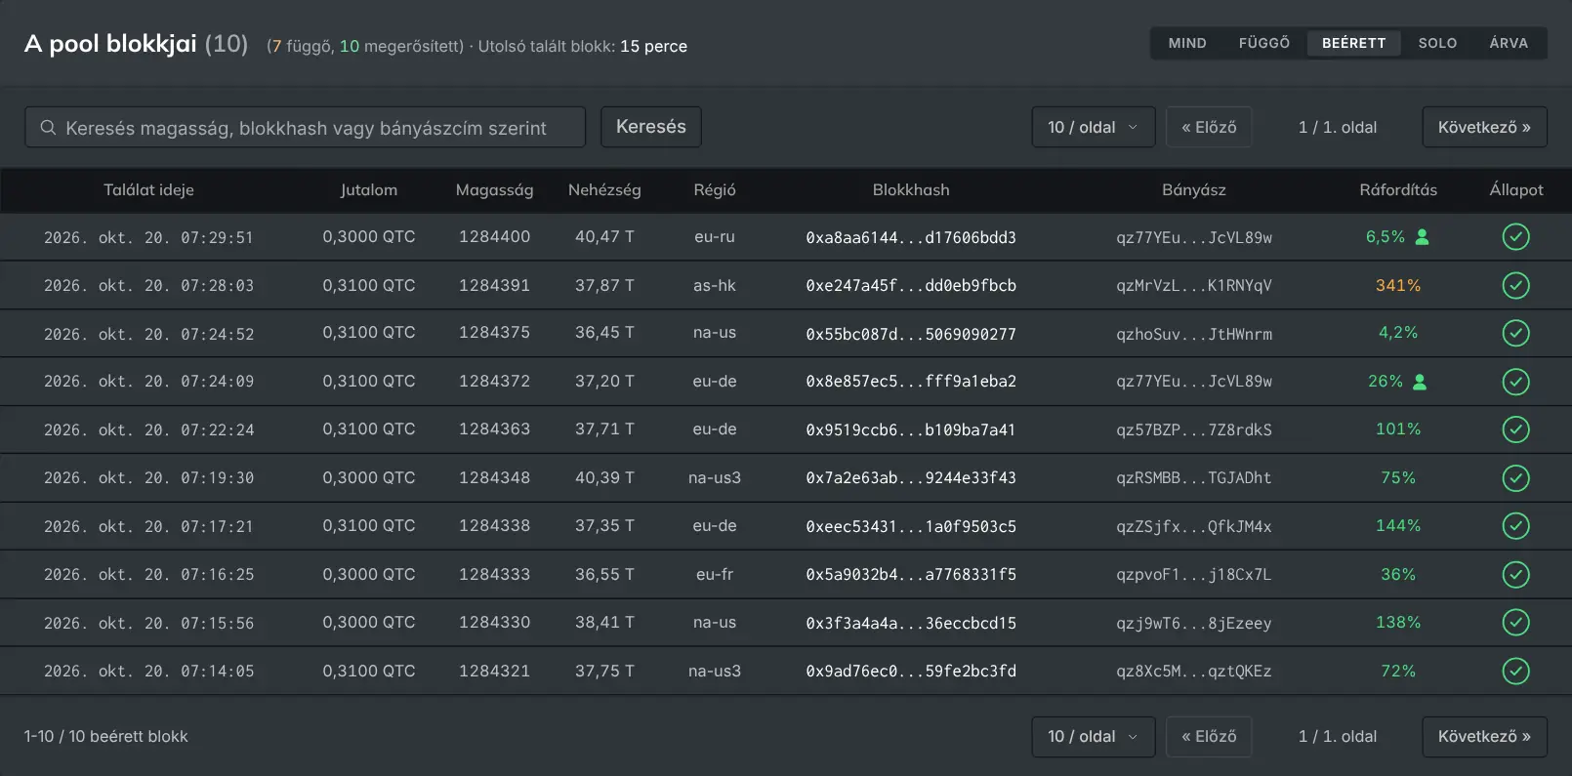Open miner address qz8Xc5M...qztQKEz
Viewport: 1572px width, 776px height.
point(1194,672)
